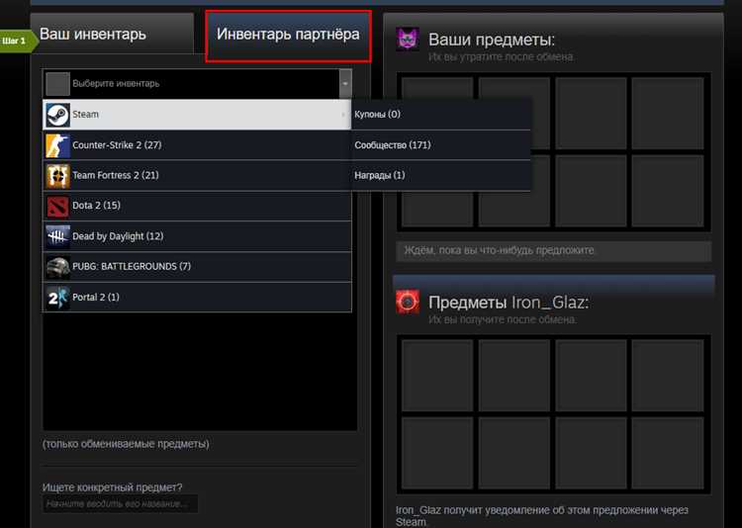Viewport: 742px width, 528px height.
Task: Select Steam inventory entry
Action: (197, 115)
